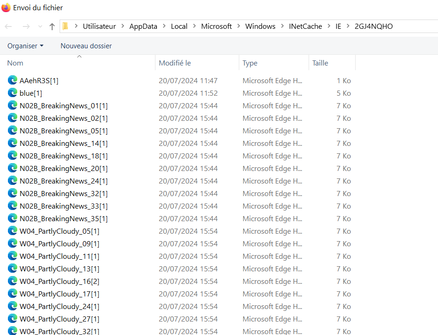The width and height of the screenshot is (438, 335).
Task: Click Edge icon of N02B_BreakingNews_32[1]
Action: coord(13,193)
